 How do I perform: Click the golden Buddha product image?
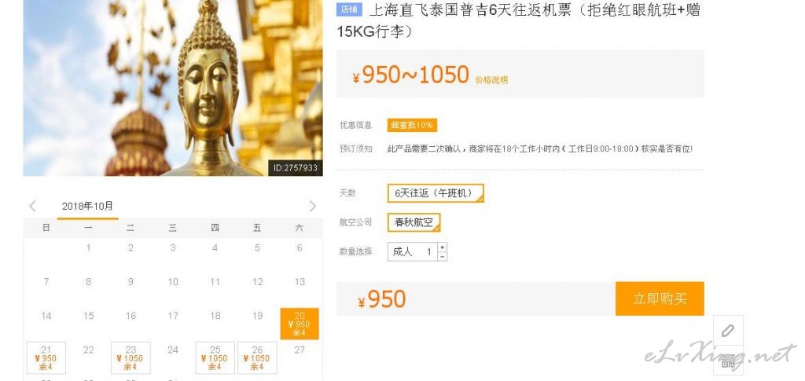[x=173, y=88]
